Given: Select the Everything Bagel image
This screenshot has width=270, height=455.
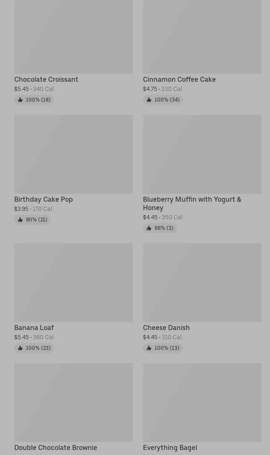Looking at the screenshot, I should pyautogui.click(x=202, y=403).
